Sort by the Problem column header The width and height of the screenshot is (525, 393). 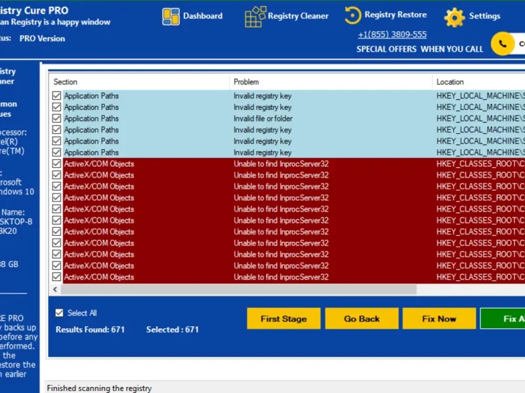[x=331, y=82]
